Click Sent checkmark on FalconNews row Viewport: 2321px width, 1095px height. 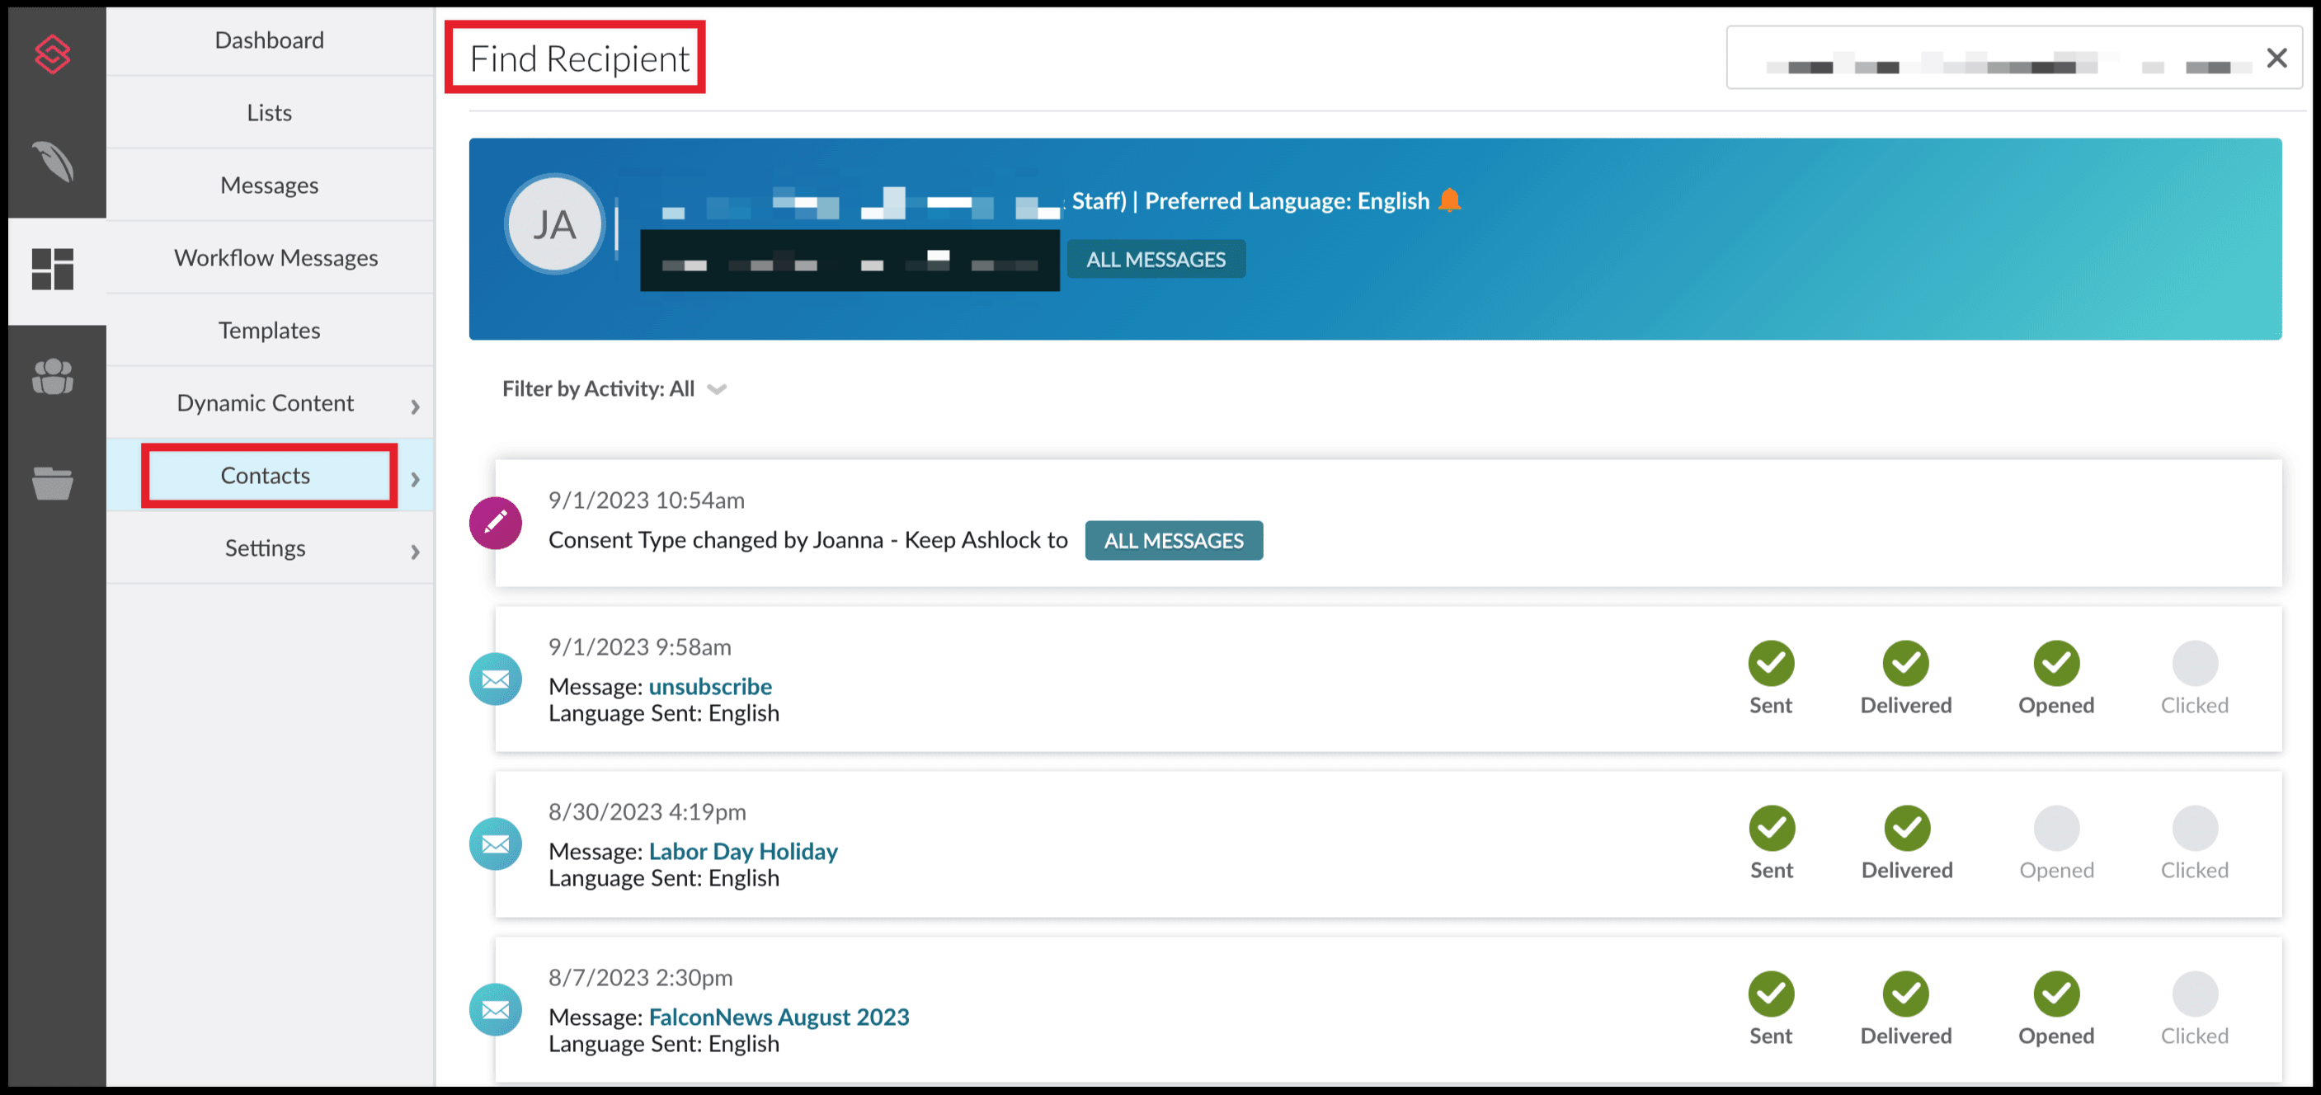[1772, 994]
